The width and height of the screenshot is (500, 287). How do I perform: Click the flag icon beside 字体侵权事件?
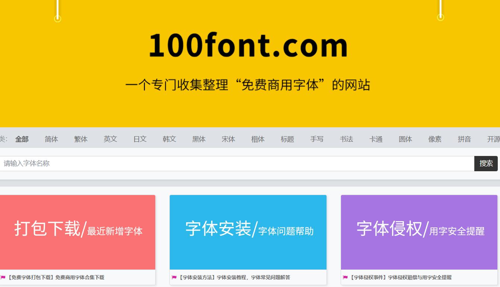pyautogui.click(x=345, y=277)
